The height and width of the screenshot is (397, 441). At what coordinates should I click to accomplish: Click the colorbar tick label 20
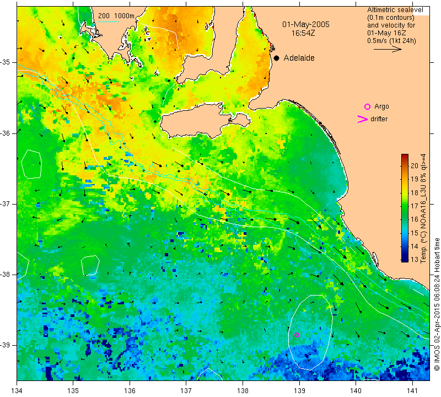point(415,166)
